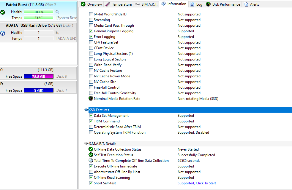Click the Error Logging checkbox
The height and width of the screenshot is (190, 292).
point(91,37)
